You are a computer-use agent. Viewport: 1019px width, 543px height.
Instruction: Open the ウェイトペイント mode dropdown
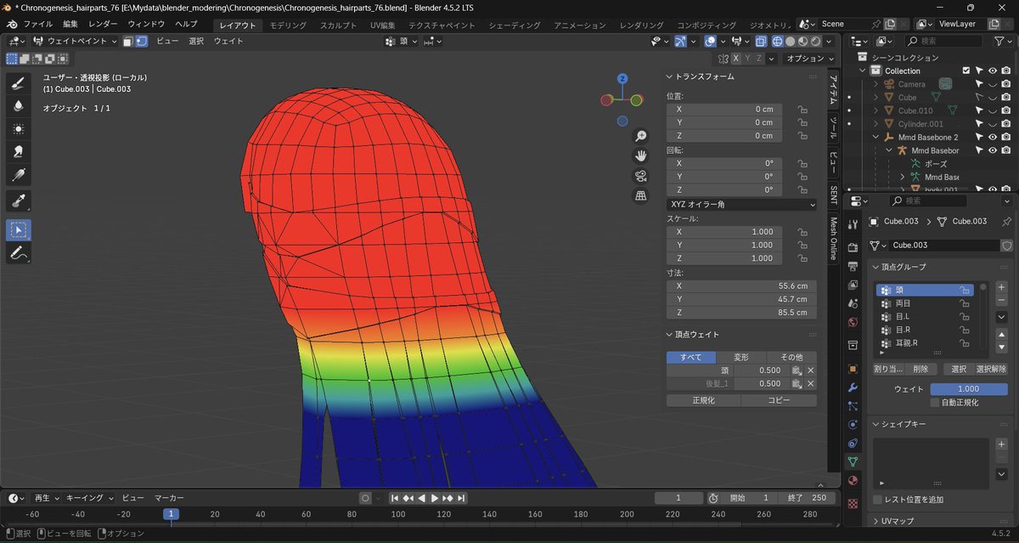(76, 41)
